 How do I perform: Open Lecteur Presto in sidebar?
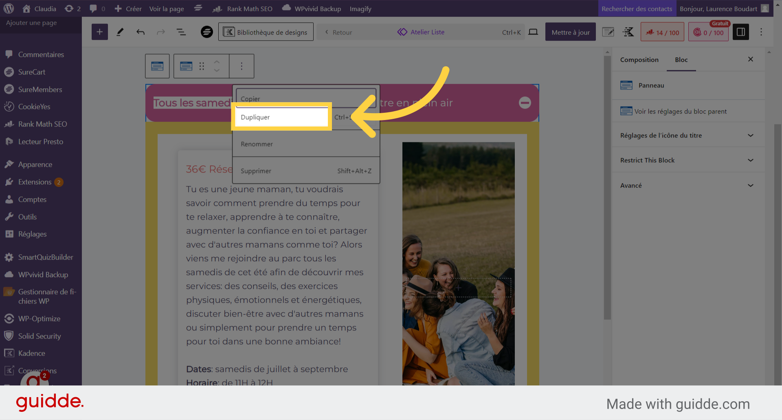pos(41,142)
